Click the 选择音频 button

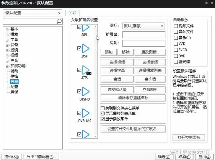(150, 62)
